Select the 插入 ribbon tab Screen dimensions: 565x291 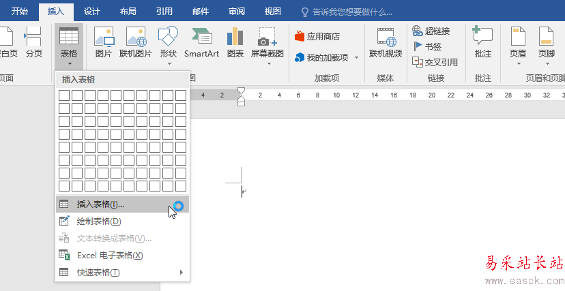click(56, 11)
